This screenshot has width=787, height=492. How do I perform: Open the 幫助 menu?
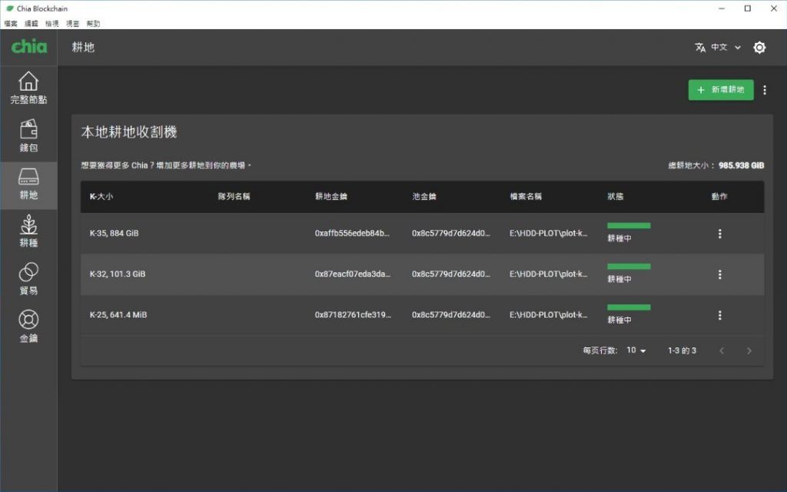[x=93, y=23]
